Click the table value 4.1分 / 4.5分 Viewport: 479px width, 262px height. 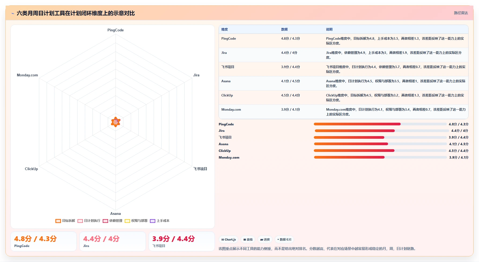pyautogui.click(x=290, y=81)
